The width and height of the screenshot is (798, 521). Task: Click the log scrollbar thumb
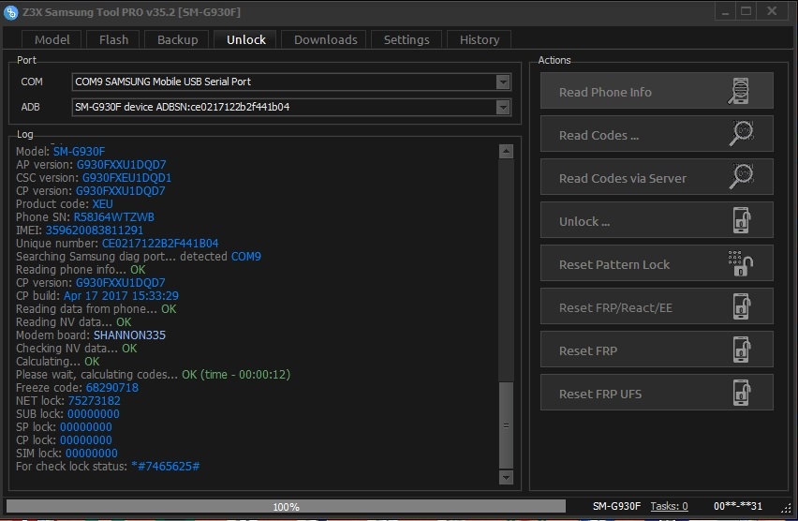pos(506,425)
